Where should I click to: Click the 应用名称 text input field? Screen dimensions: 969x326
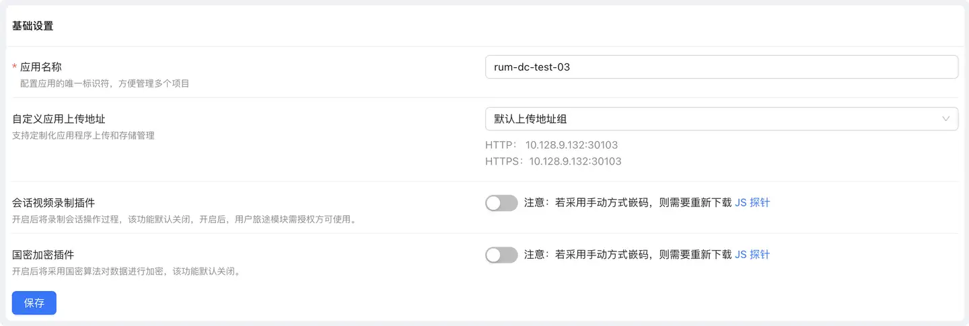tap(721, 67)
